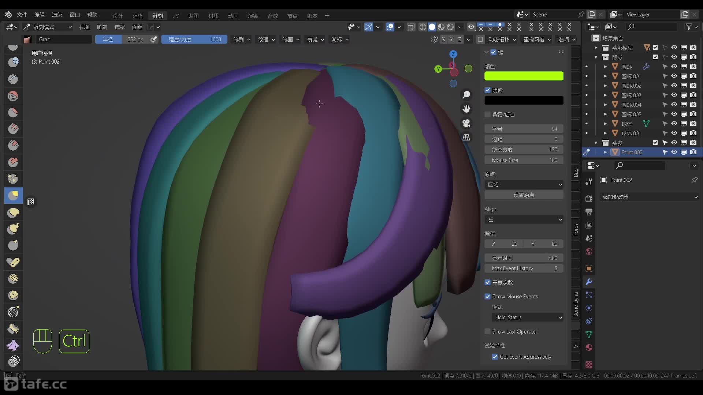Select the active Snake Hook brush tool

13,196
